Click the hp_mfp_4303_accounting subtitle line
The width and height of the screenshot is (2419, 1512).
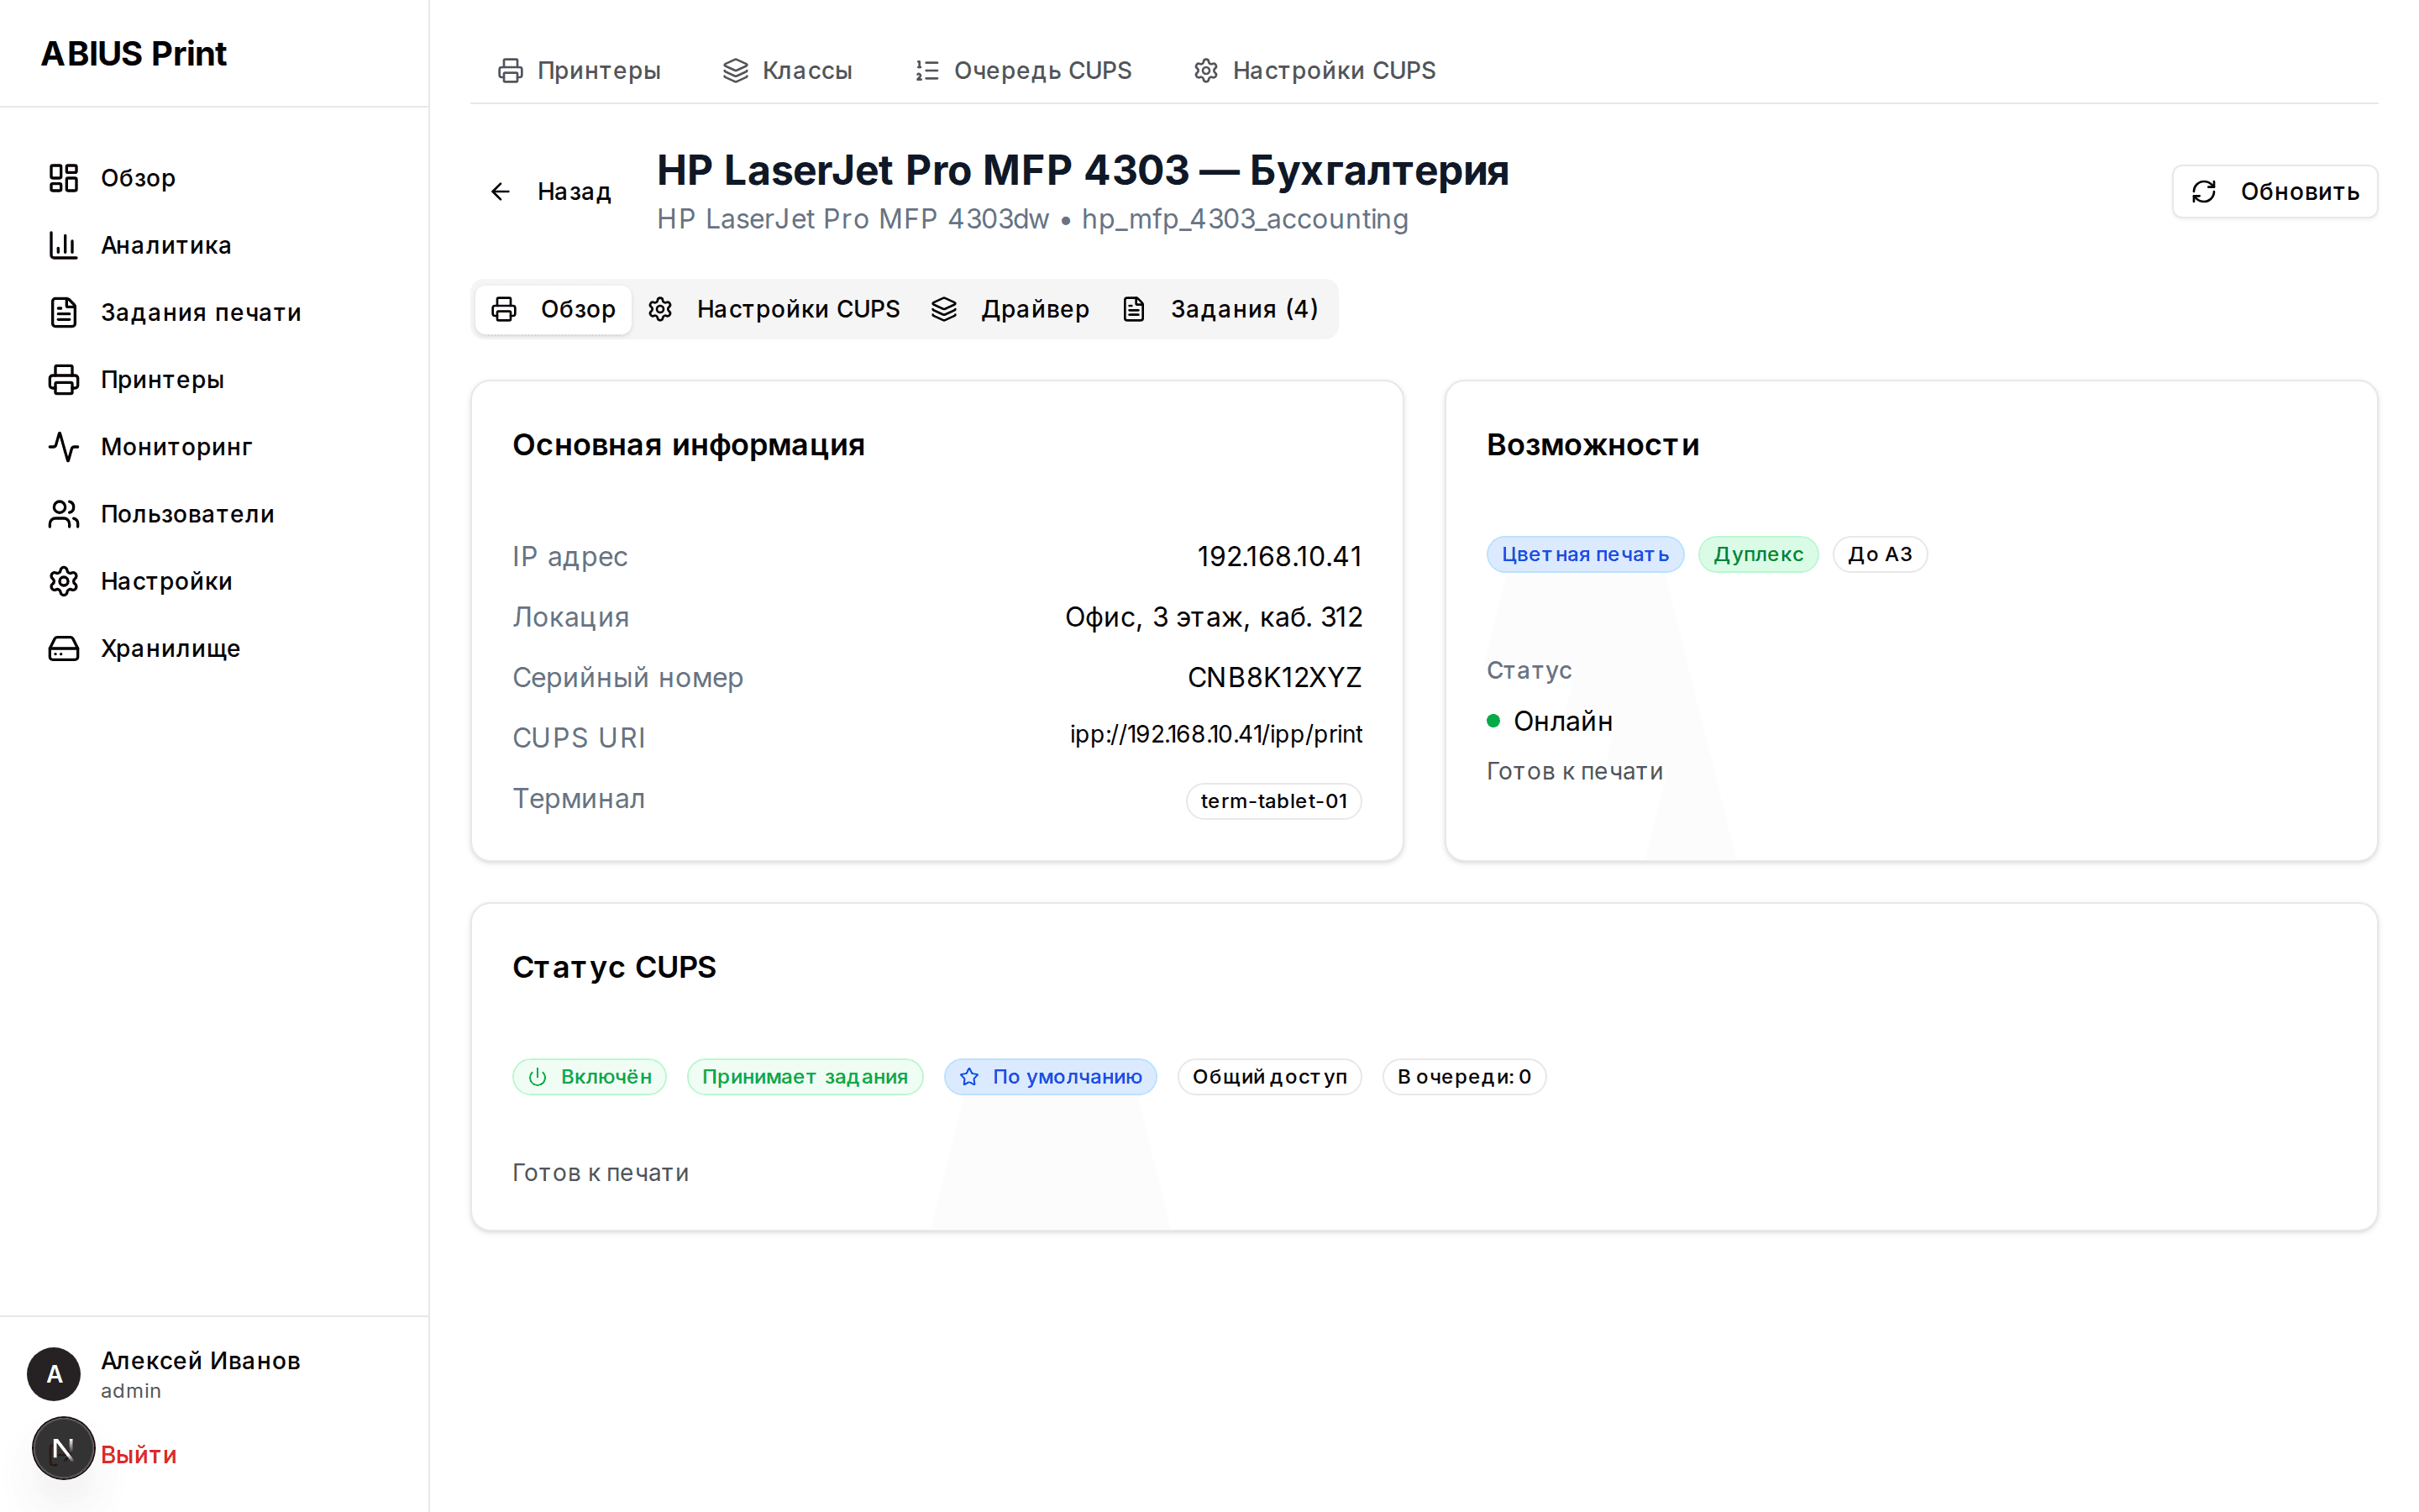[x=1032, y=219]
